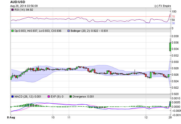Click the AUD/USD chart title

tap(18, 2)
